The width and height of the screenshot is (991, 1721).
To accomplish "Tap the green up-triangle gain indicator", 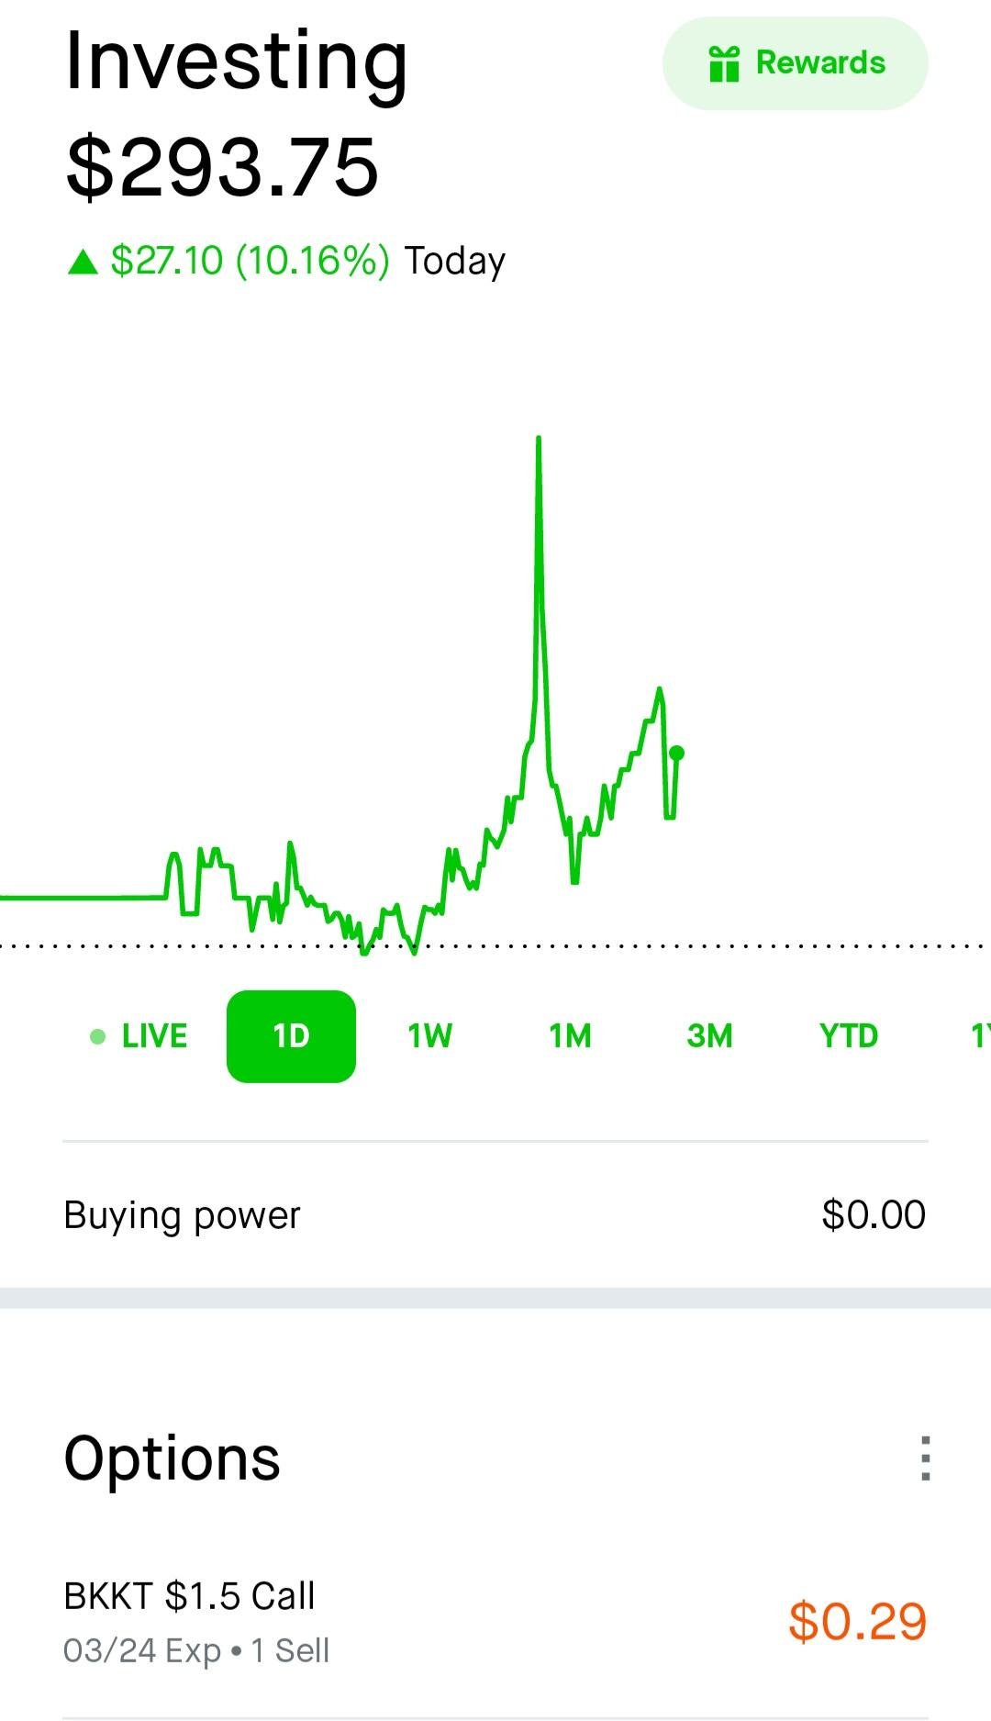I will (83, 262).
